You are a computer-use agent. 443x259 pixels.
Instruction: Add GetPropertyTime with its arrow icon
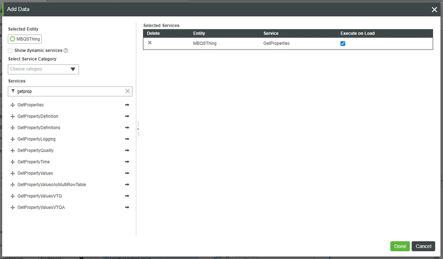(127, 161)
